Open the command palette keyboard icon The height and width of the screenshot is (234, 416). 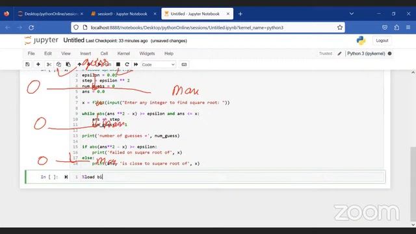pos(184,64)
